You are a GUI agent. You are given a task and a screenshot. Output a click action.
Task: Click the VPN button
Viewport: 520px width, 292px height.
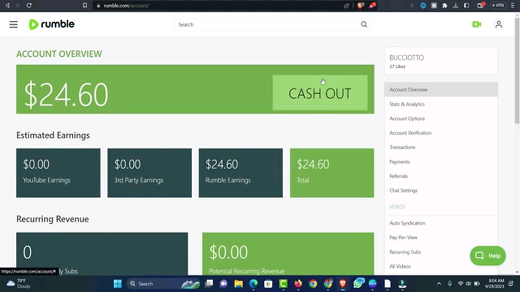pyautogui.click(x=498, y=5)
